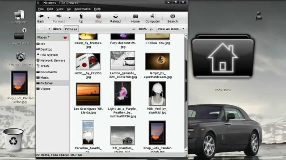
Task: Close the Places side pane
Action: 65,37
